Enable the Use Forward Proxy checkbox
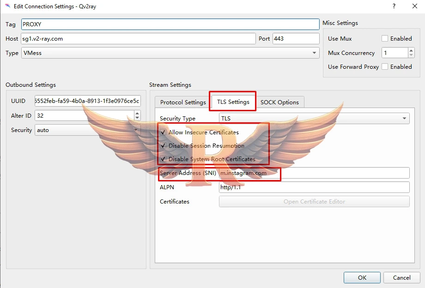The height and width of the screenshot is (288, 425). click(385, 67)
